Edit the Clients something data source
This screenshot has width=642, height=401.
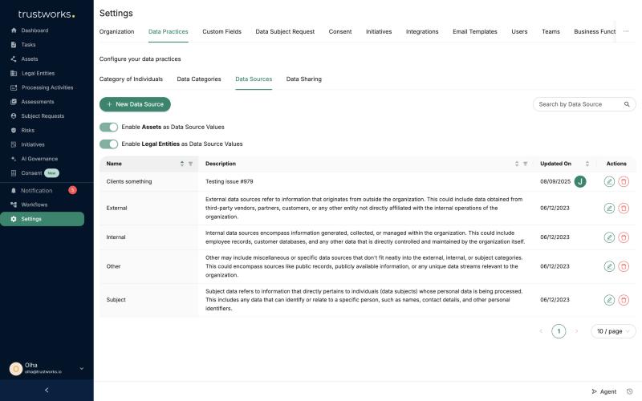click(x=609, y=181)
